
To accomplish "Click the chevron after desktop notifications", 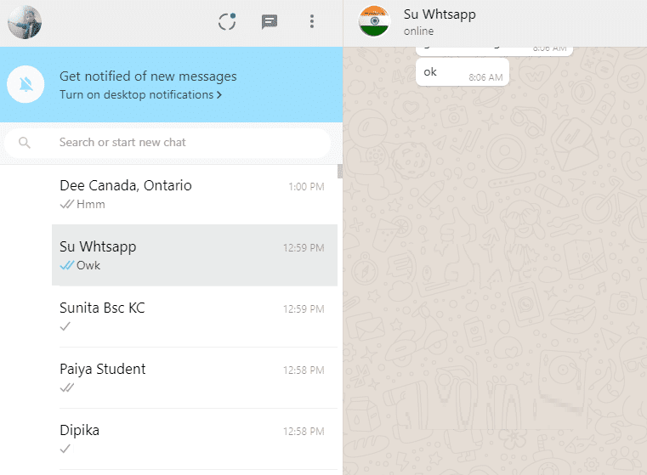I will 219,95.
